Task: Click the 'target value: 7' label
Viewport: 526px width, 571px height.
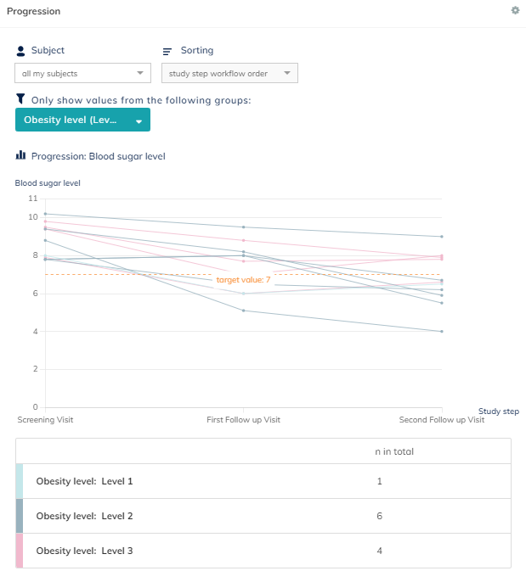Action: pyautogui.click(x=243, y=279)
